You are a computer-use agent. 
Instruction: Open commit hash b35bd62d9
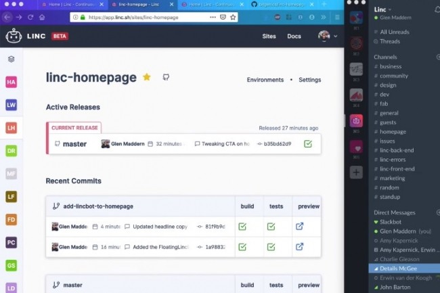click(278, 144)
